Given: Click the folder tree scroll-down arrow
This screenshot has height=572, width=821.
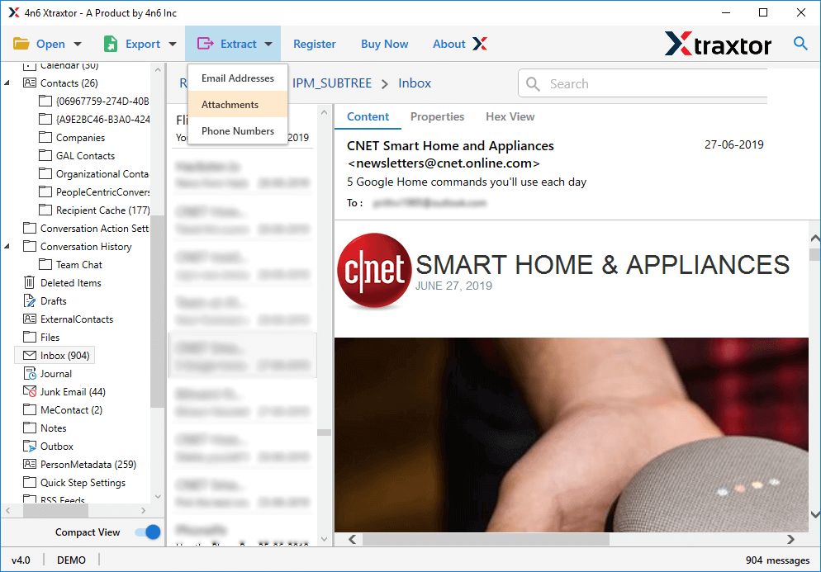Looking at the screenshot, I should (158, 496).
